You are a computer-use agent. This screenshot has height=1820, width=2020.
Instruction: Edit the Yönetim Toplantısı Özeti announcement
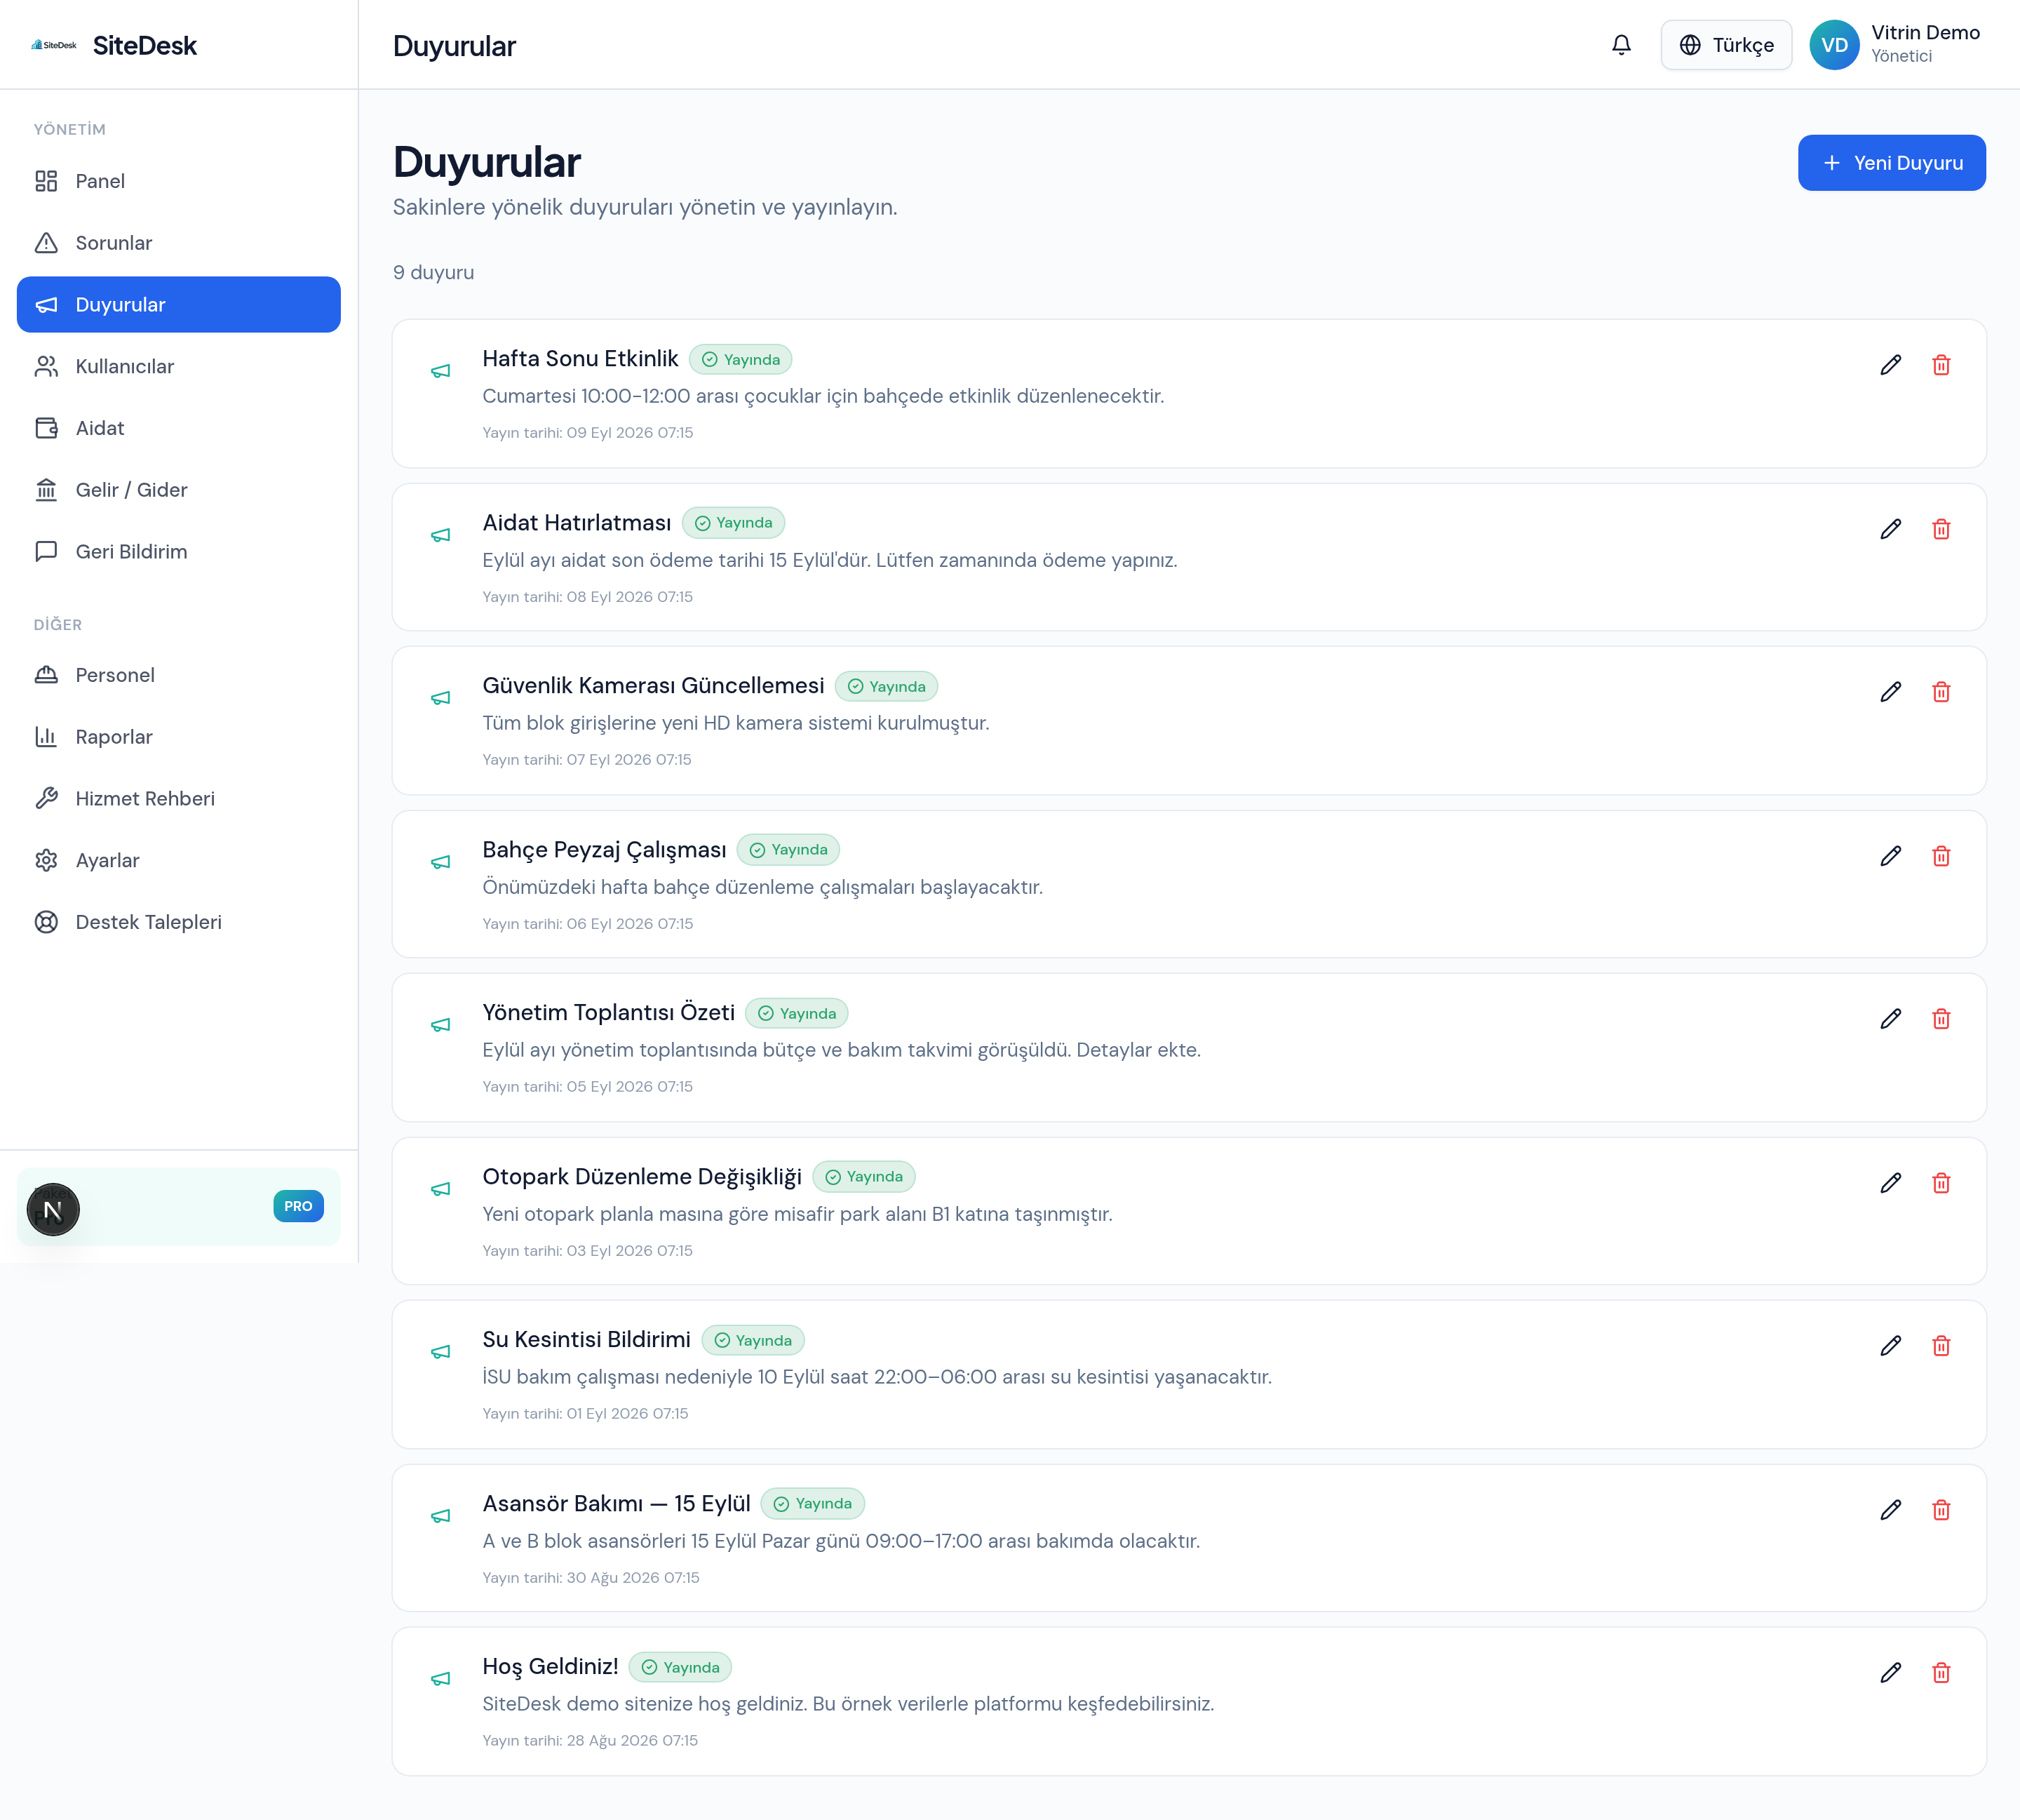click(1890, 1019)
